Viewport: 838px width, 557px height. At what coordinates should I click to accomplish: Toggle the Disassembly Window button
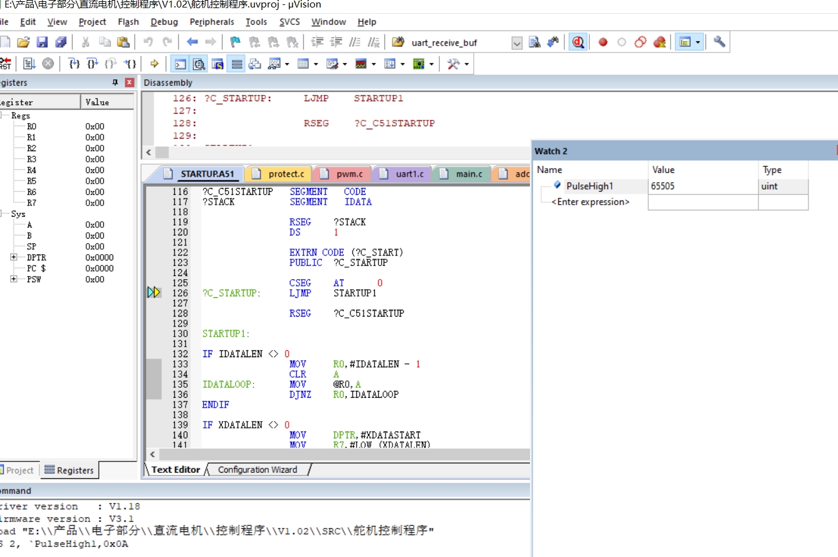pyautogui.click(x=199, y=64)
